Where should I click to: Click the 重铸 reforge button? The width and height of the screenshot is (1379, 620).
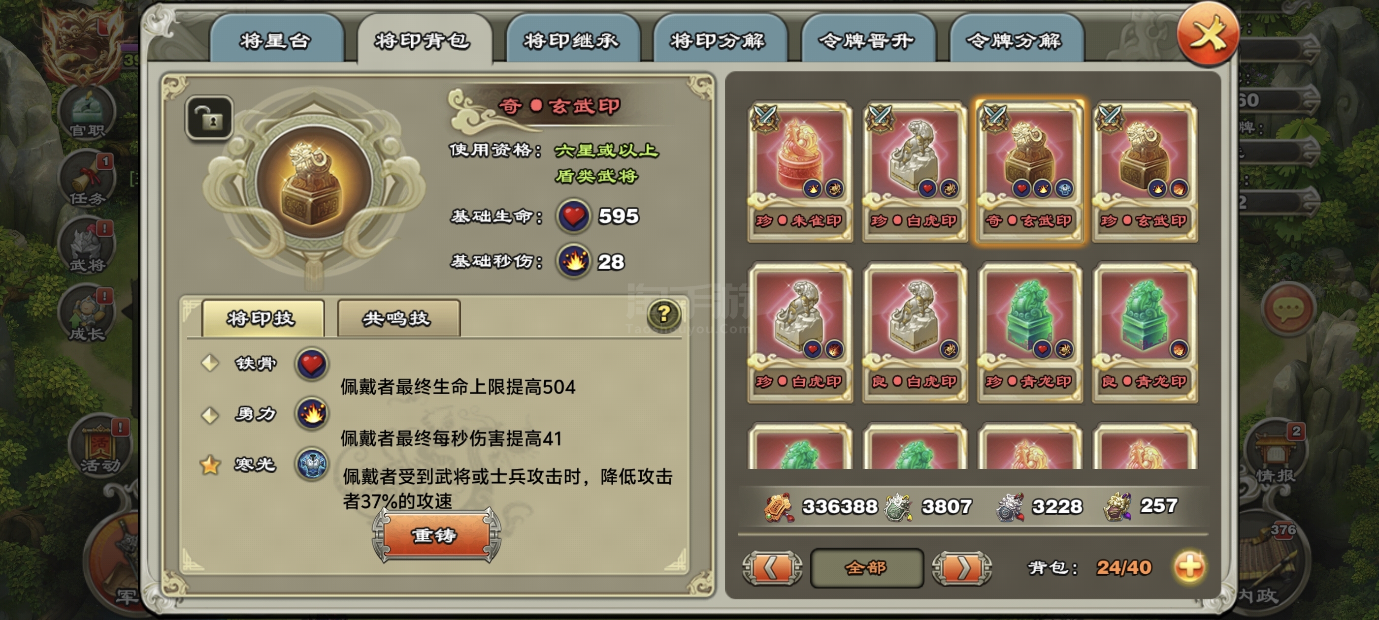click(x=436, y=534)
